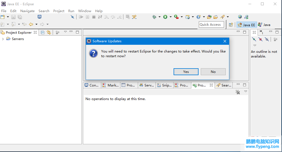Click the New Servlet wizard icon
282x152 pixels.
tap(199, 17)
